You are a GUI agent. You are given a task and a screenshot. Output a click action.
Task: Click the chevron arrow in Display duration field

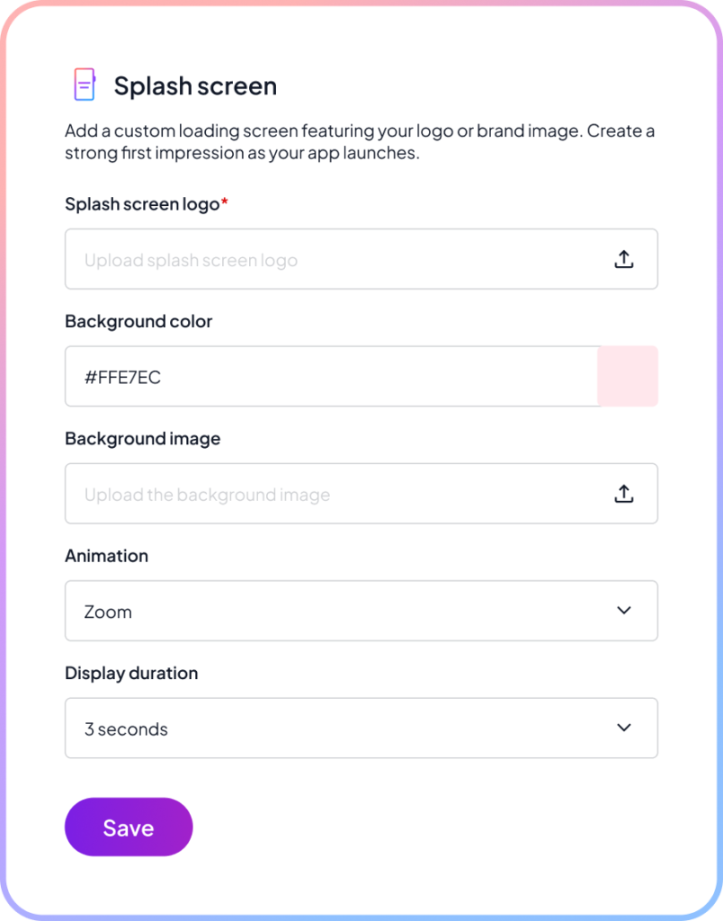pyautogui.click(x=624, y=728)
